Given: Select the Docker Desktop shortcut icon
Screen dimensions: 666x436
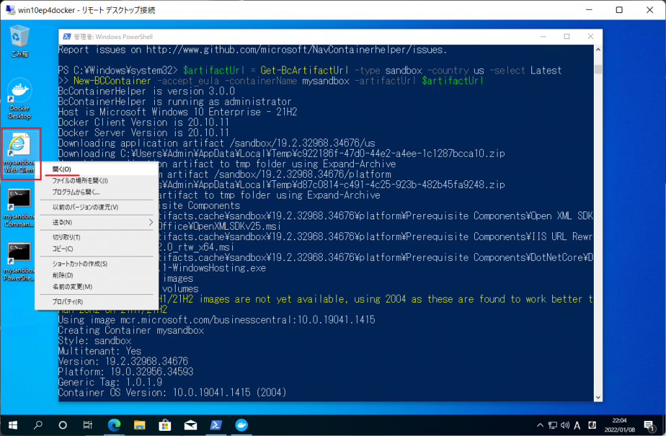Looking at the screenshot, I should (20, 99).
